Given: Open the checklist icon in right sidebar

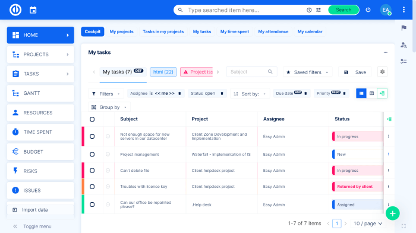Looking at the screenshot, I should pyautogui.click(x=404, y=62).
